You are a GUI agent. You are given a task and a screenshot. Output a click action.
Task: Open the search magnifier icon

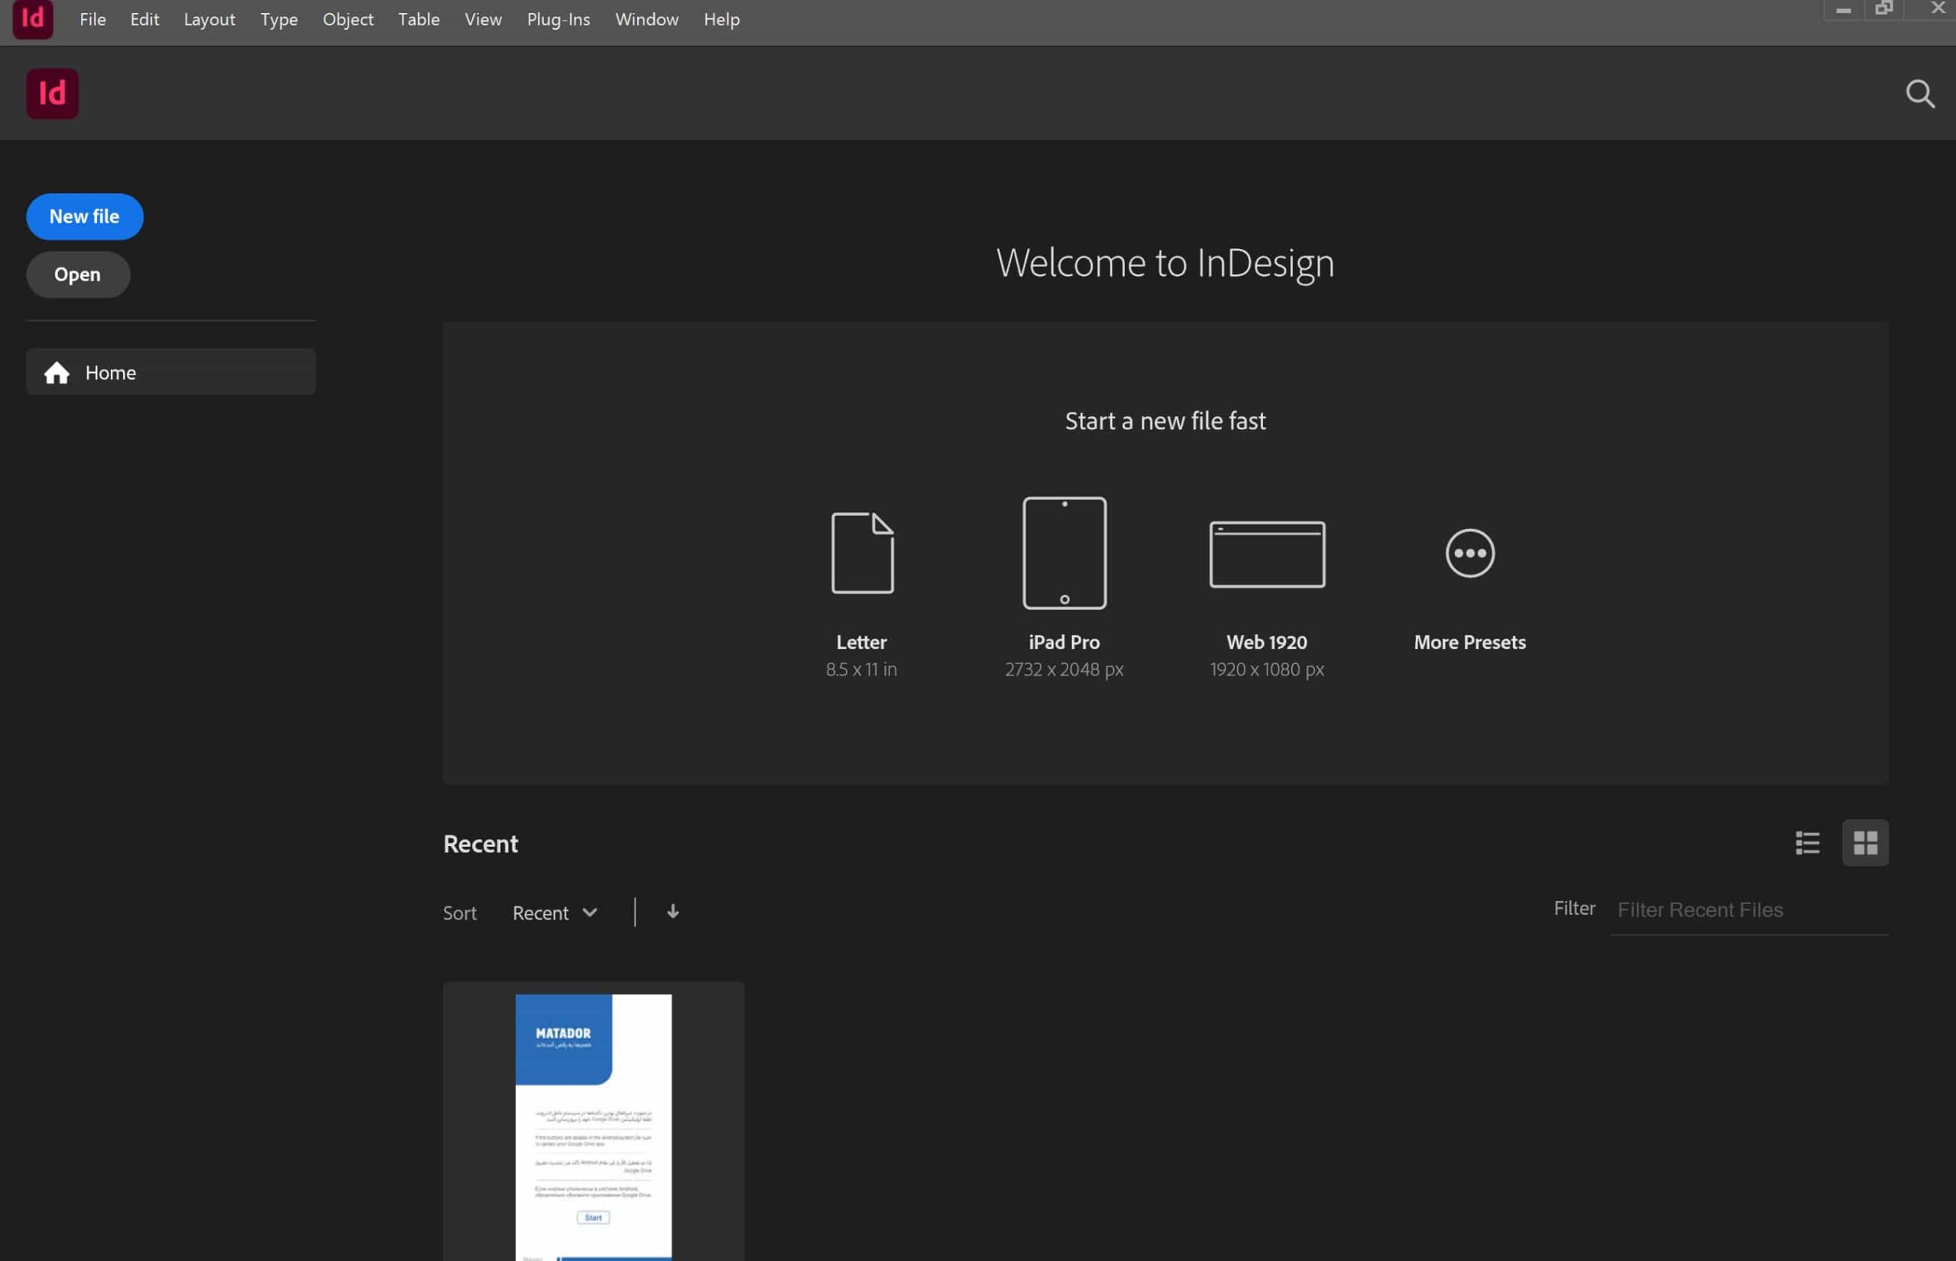pos(1920,94)
